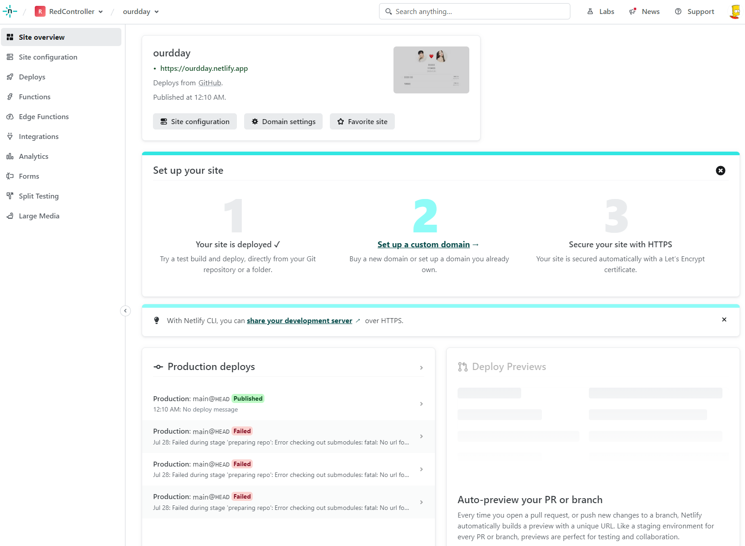745x546 pixels.
Task: Click the Site configuration button
Action: (x=195, y=121)
